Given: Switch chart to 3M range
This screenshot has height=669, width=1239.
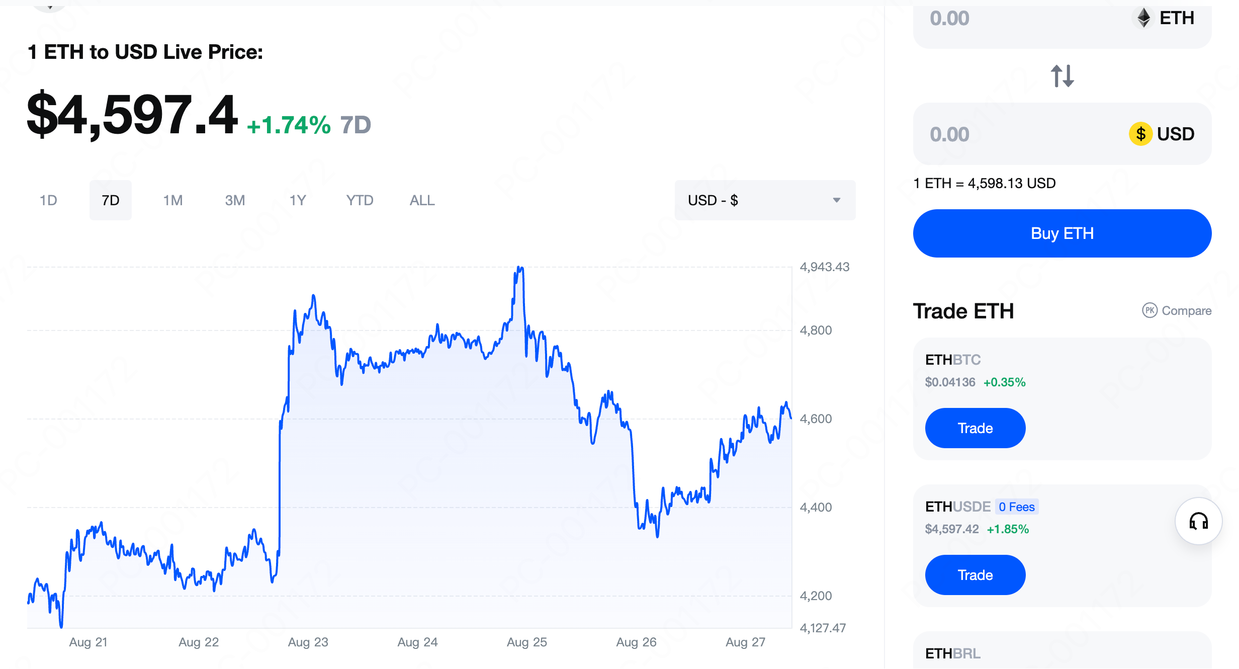Looking at the screenshot, I should pos(235,200).
